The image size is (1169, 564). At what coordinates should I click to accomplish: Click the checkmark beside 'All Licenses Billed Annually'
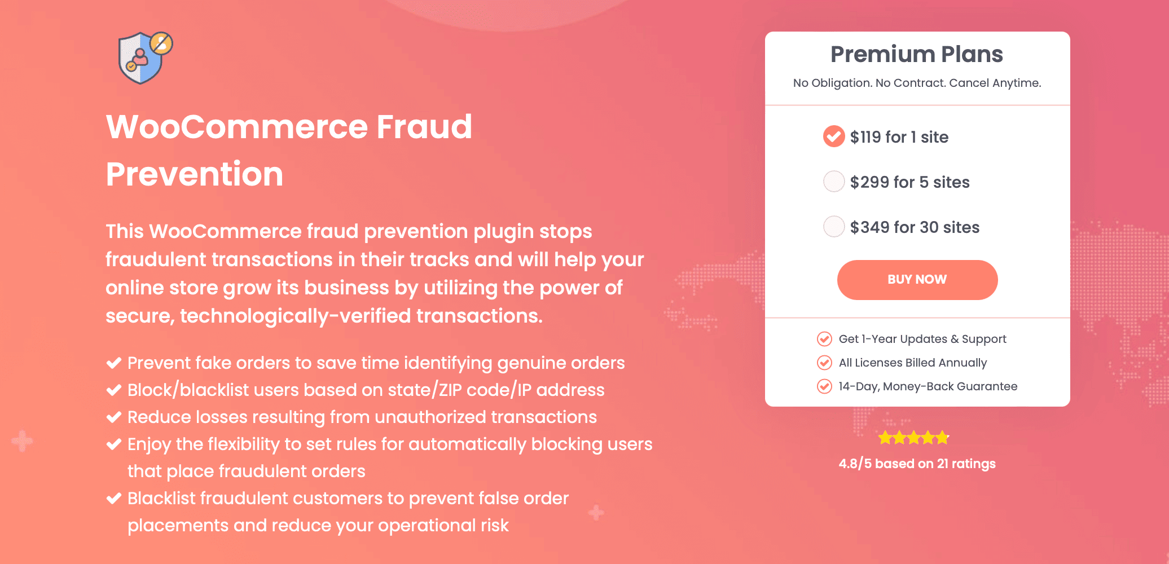[x=824, y=363]
